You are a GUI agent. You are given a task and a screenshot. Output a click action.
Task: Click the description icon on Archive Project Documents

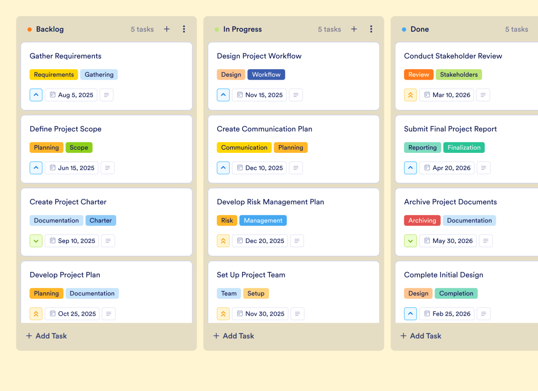coord(486,241)
